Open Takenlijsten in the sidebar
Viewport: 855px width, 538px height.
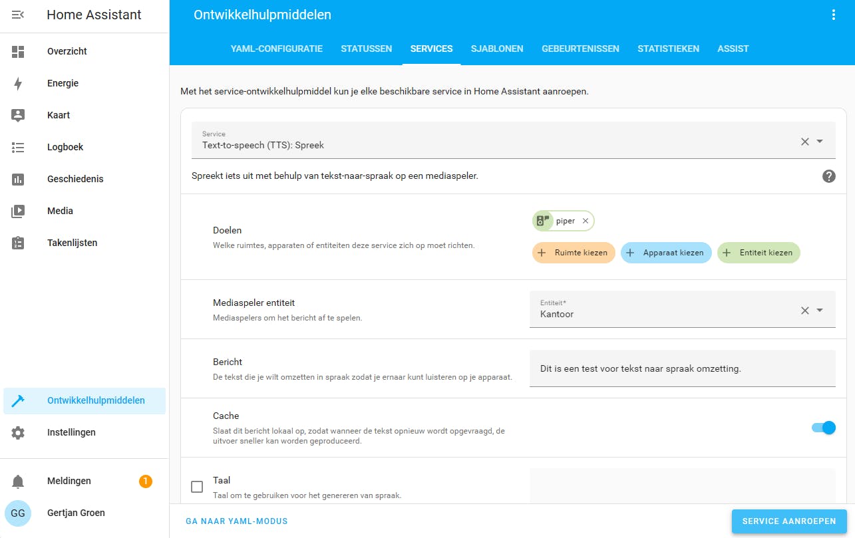[x=85, y=243]
